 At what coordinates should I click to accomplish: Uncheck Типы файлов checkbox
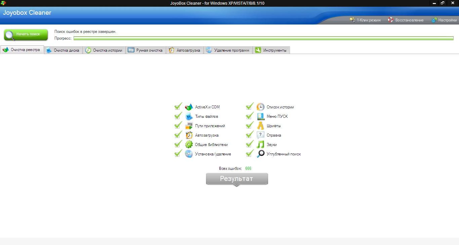point(178,116)
